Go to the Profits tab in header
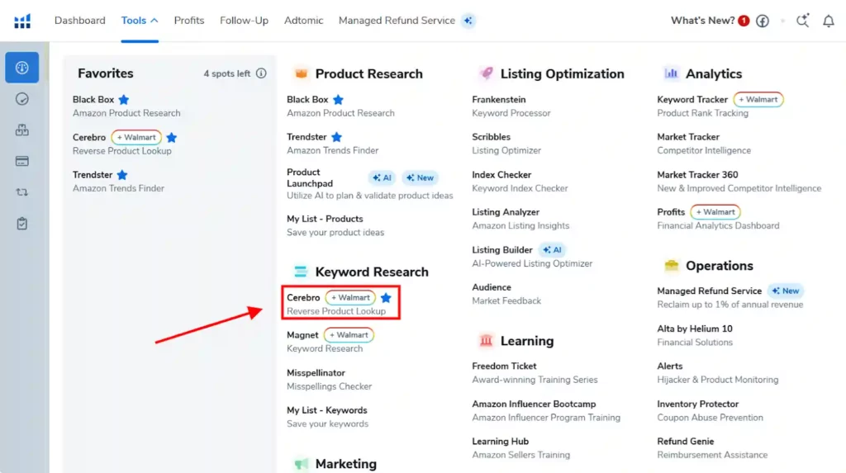This screenshot has width=846, height=473. 189,21
